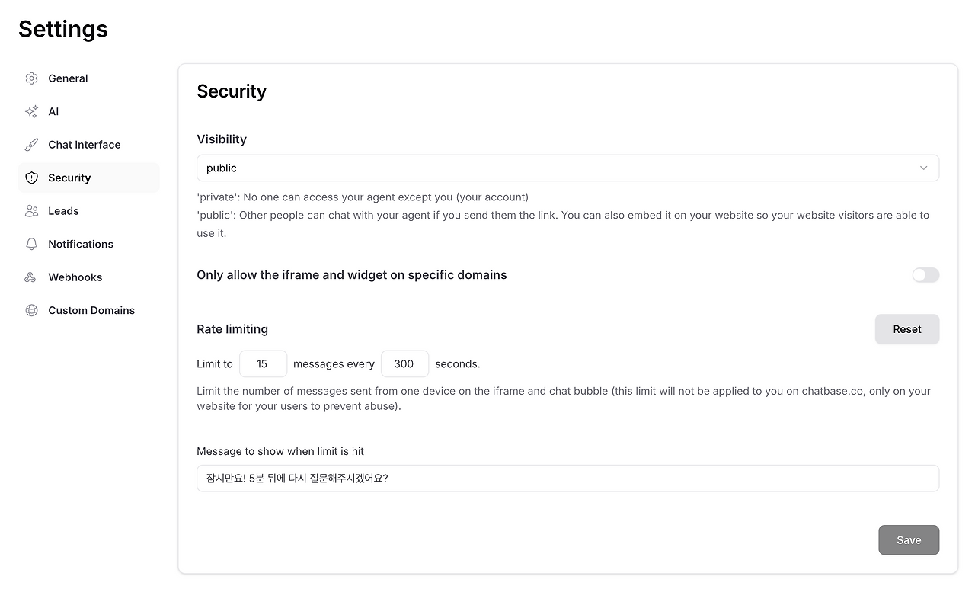Select Chat Interface in the settings menu
Image resolution: width=975 pixels, height=589 pixels.
coord(84,145)
